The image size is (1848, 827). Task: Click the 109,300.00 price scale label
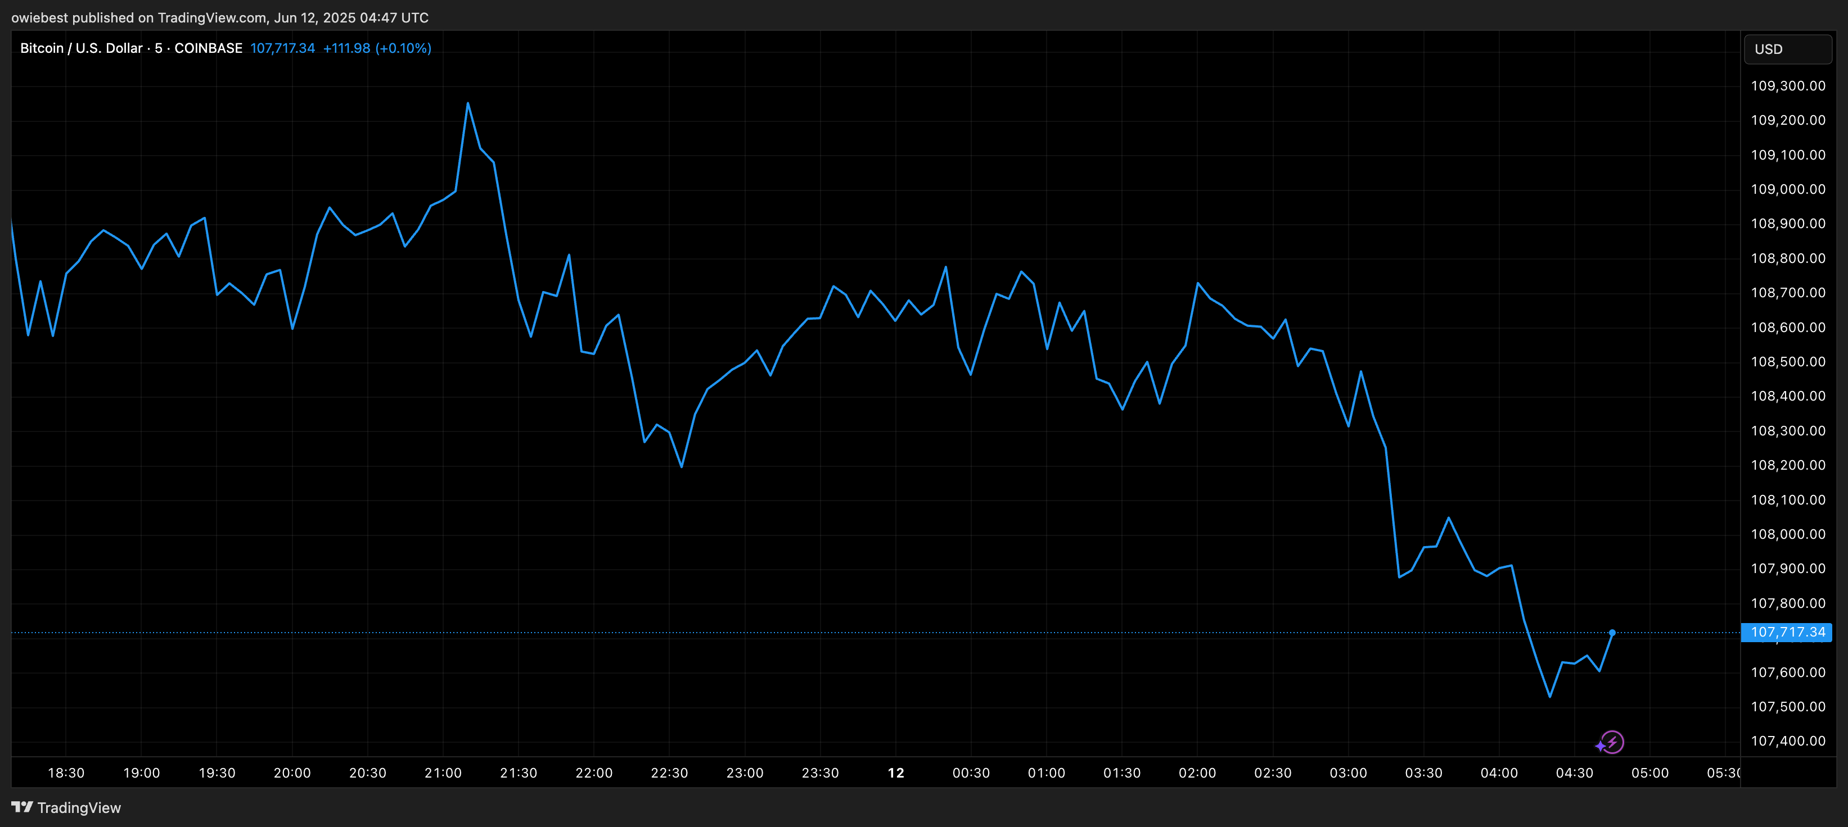(1788, 86)
